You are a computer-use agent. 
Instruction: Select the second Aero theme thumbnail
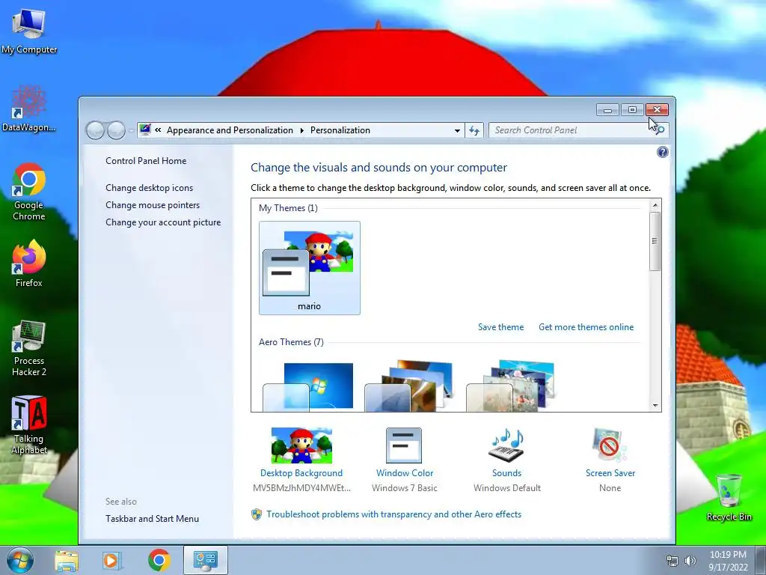pyautogui.click(x=409, y=386)
